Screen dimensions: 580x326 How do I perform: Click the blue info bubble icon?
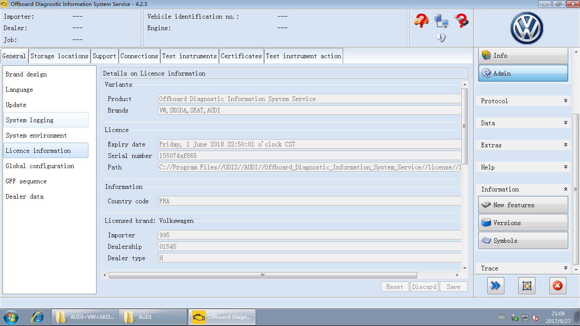click(x=441, y=38)
